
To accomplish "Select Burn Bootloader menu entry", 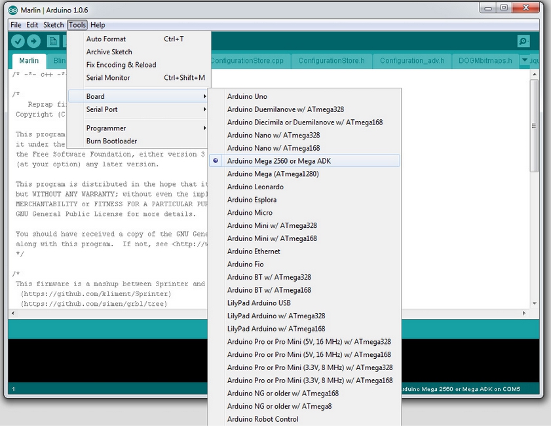I will click(138, 141).
